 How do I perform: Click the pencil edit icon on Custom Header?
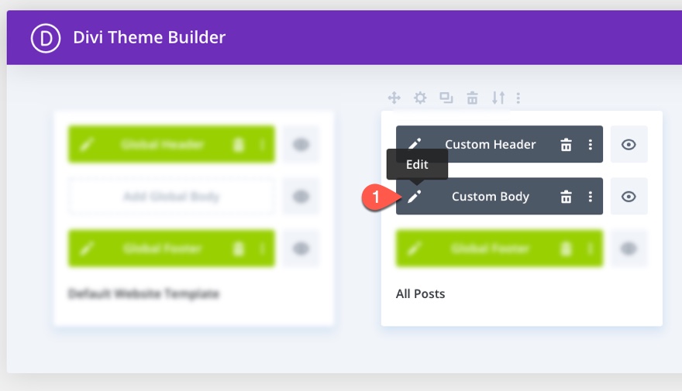(x=414, y=143)
